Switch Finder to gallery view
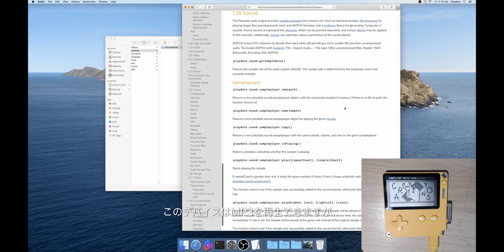Screen dimensions: 504x252 (149, 42)
